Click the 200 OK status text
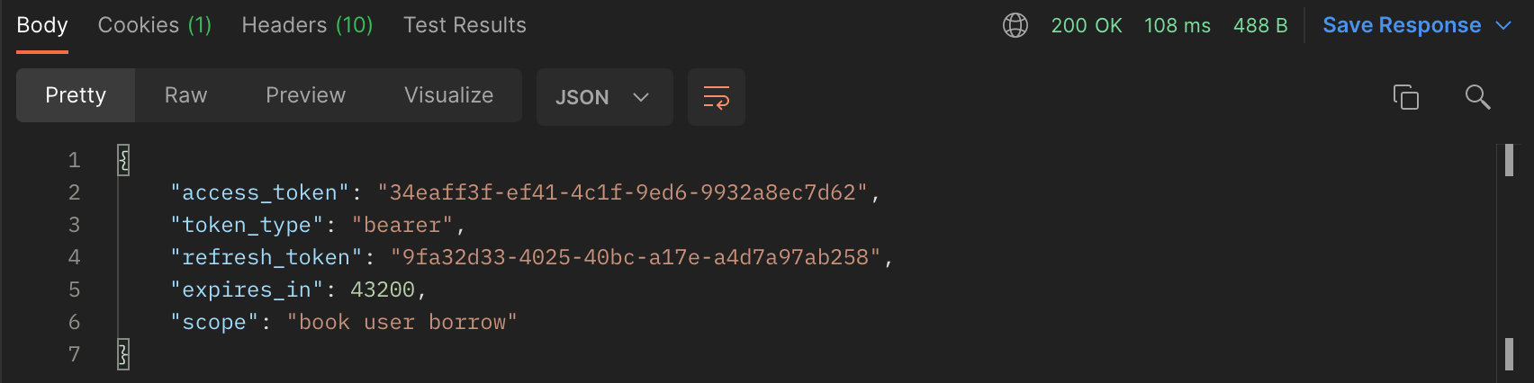The height and width of the screenshot is (383, 1534). (x=1087, y=25)
